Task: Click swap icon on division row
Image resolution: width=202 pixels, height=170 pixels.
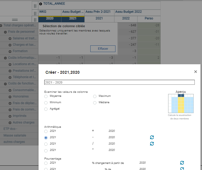Action: (x=152, y=144)
